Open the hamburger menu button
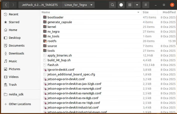Screen dimensions: 177x114 (146, 5)
